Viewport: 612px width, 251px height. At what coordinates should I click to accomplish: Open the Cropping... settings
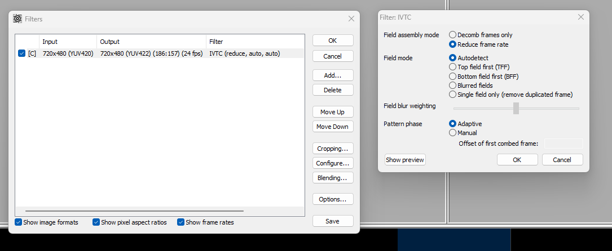pyautogui.click(x=333, y=148)
